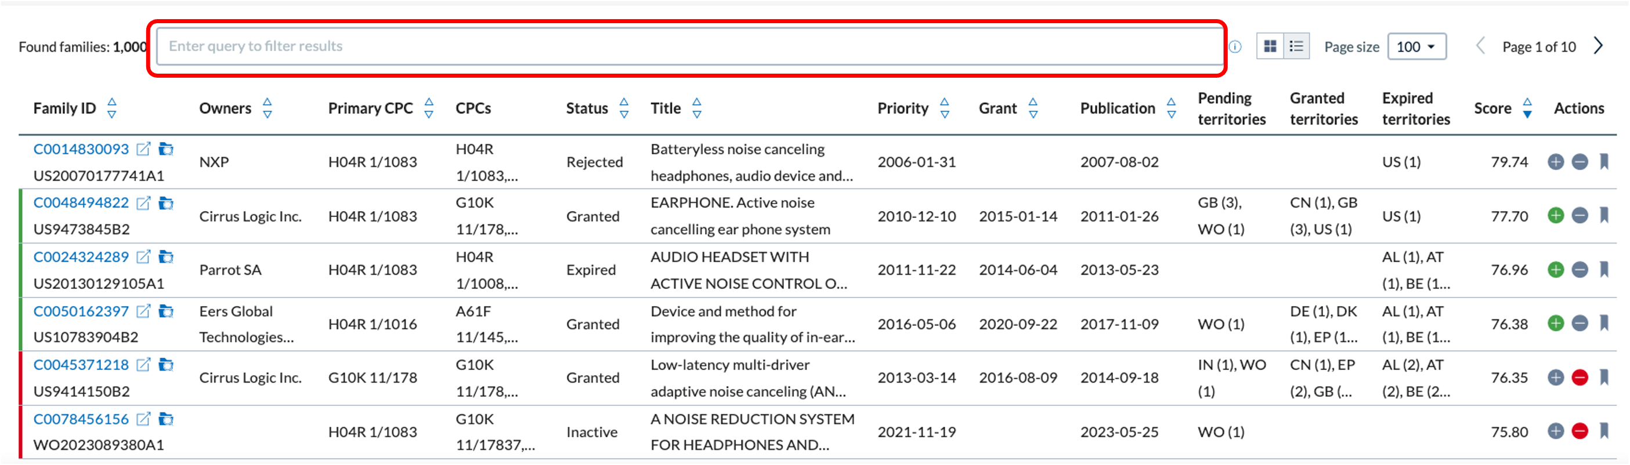Go to next results page
The image size is (1630, 465).
(1598, 46)
